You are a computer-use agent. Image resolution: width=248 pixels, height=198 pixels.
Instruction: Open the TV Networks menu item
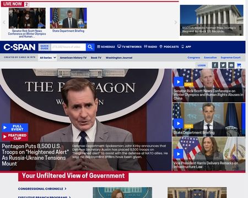(130, 47)
